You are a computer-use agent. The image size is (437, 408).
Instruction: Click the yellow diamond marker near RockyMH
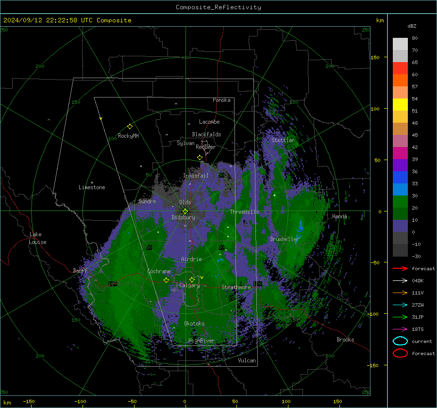130,127
